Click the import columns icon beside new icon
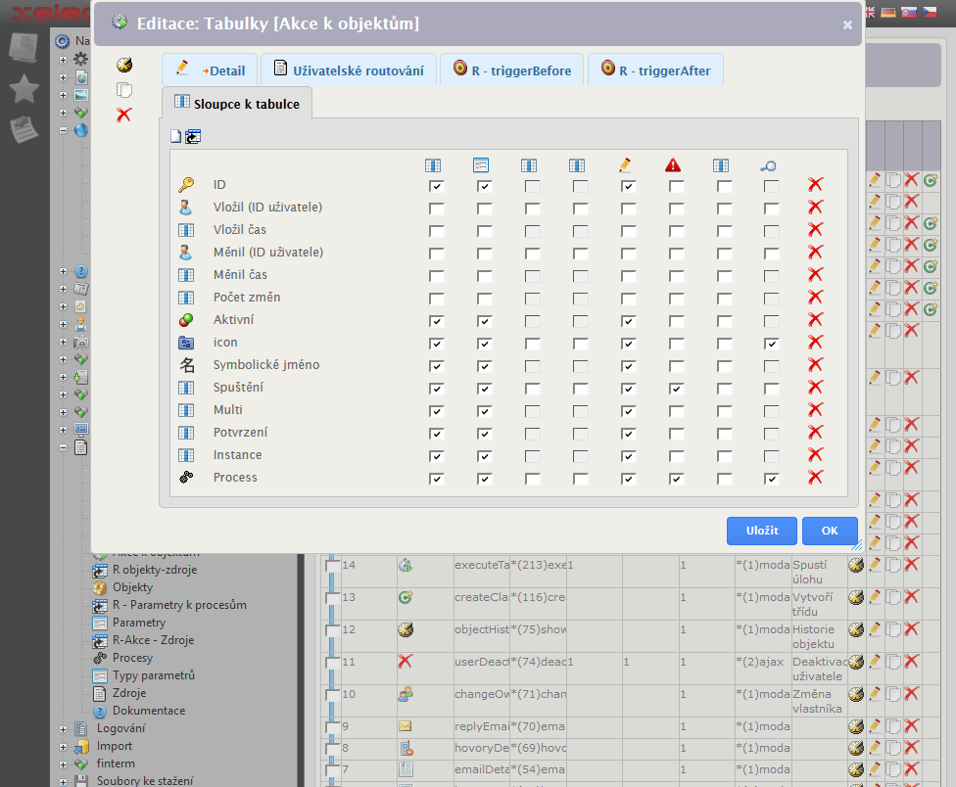Image resolution: width=956 pixels, height=787 pixels. [x=193, y=137]
